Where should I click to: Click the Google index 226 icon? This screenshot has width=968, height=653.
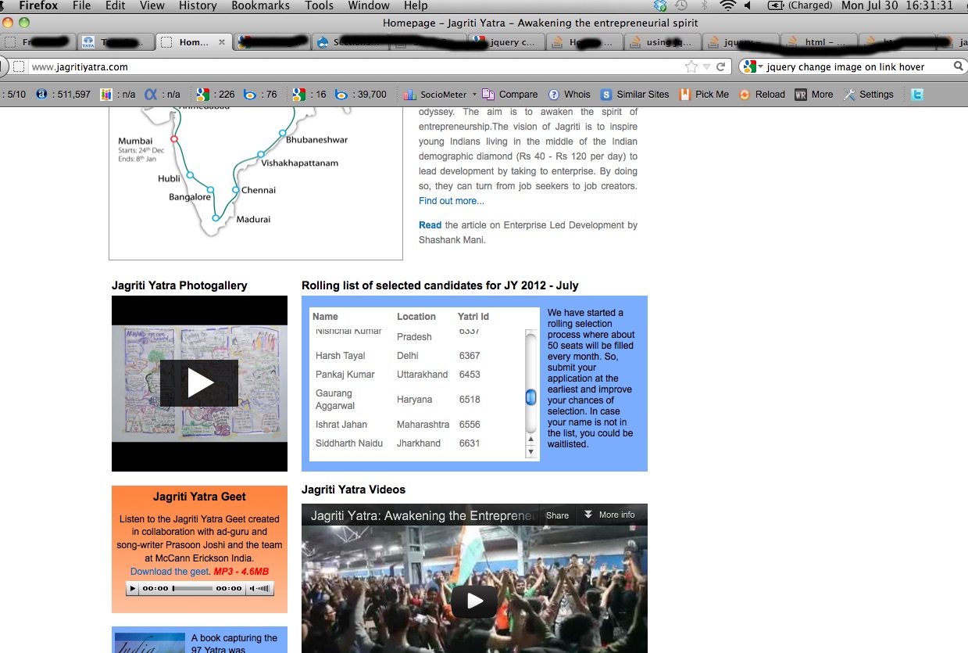202,95
